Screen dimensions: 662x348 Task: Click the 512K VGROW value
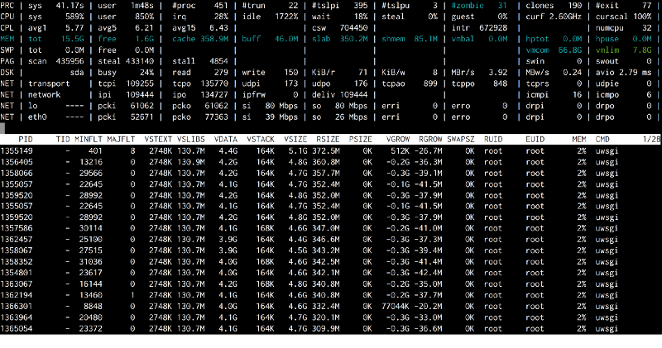[400, 151]
